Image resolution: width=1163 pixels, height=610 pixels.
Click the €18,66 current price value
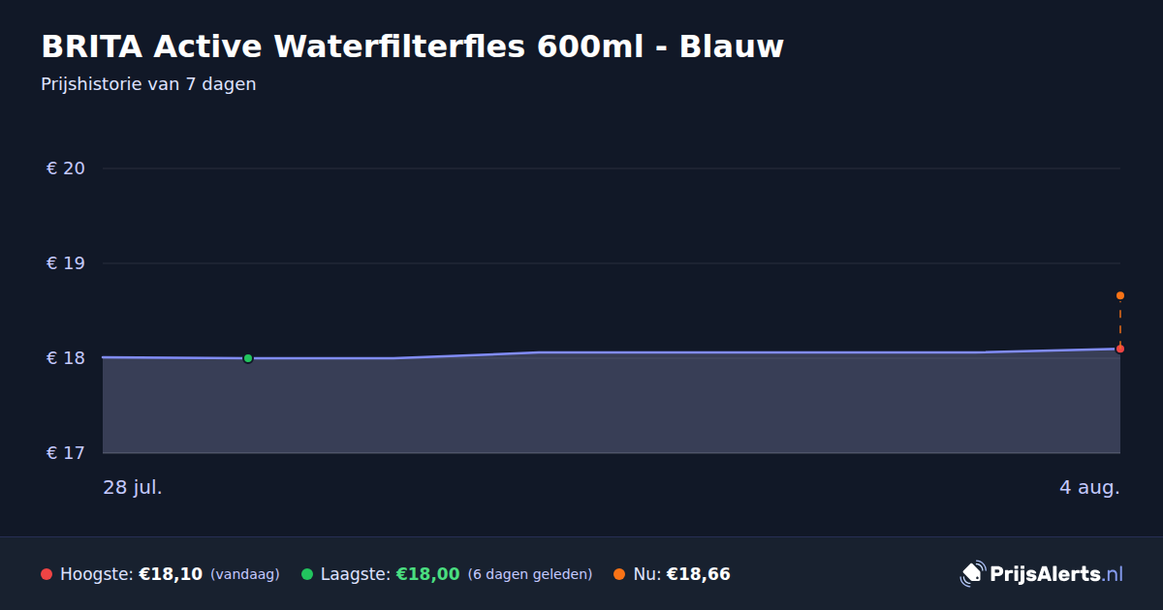(698, 574)
